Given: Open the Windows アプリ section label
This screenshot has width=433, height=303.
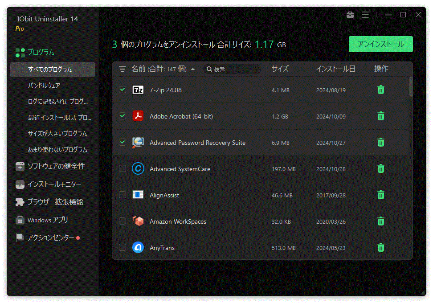Looking at the screenshot, I should pyautogui.click(x=48, y=220).
